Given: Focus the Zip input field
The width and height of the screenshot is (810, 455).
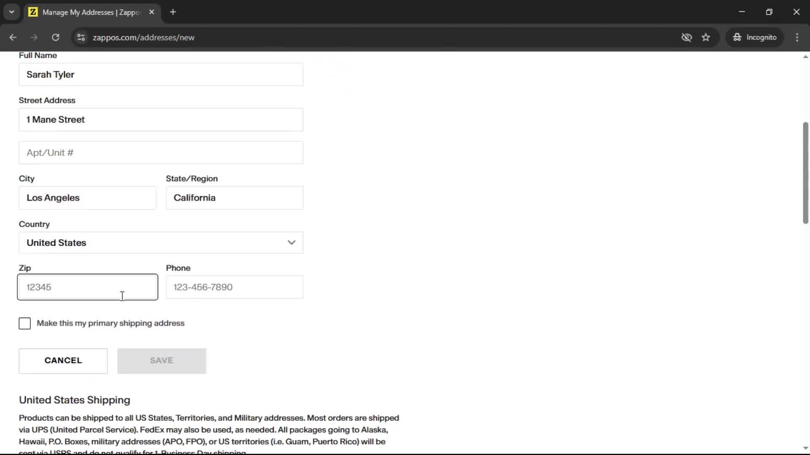Looking at the screenshot, I should click(87, 287).
